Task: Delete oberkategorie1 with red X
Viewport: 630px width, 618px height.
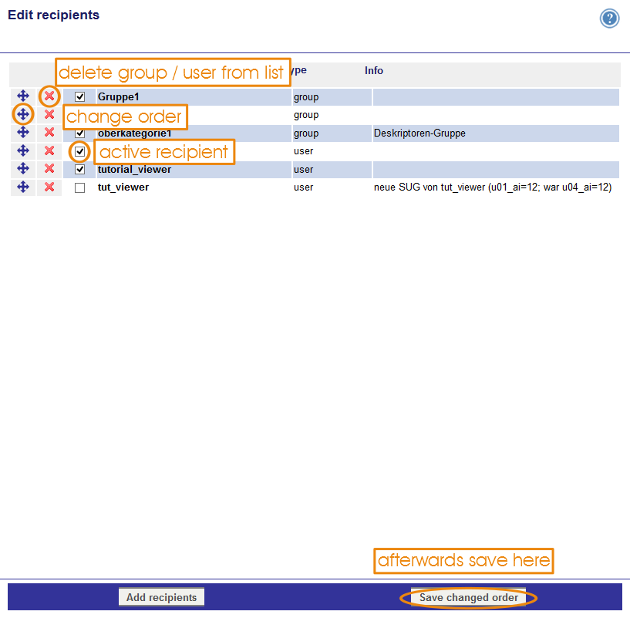Action: (49, 132)
